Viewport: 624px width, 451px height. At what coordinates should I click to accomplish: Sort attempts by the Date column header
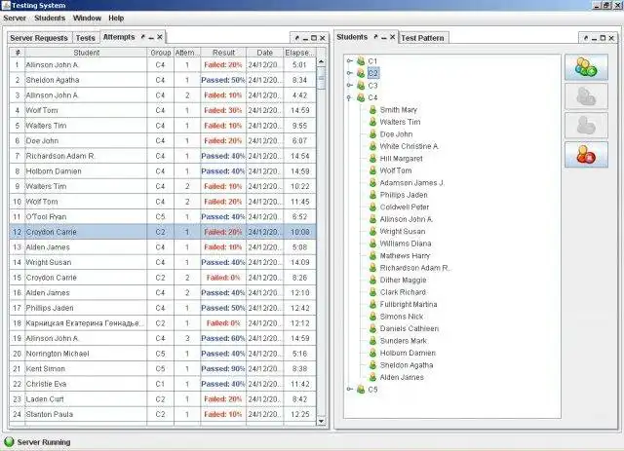pyautogui.click(x=265, y=53)
